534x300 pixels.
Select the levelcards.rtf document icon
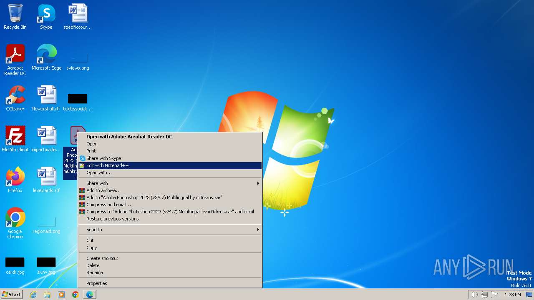coord(46,180)
